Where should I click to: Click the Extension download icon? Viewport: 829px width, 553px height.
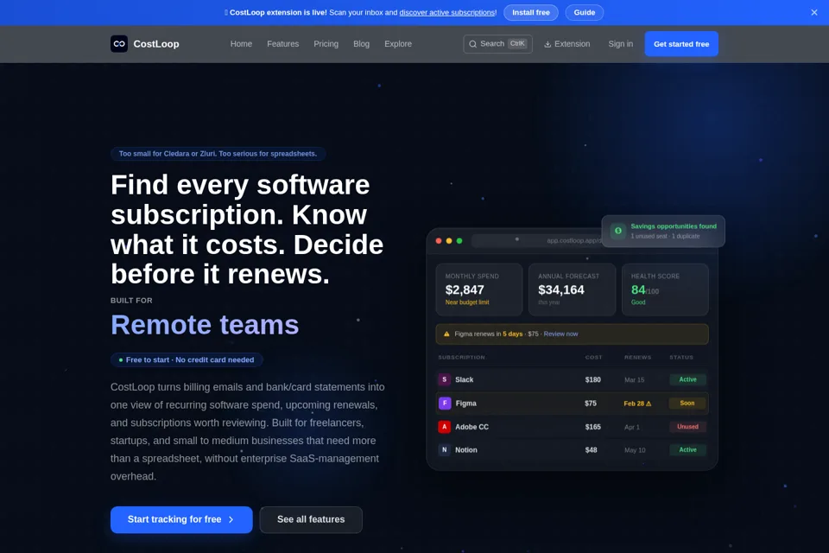pos(547,44)
